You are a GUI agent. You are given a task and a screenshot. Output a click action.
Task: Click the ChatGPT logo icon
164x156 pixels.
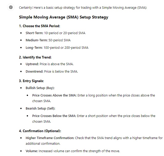pos(11,7)
